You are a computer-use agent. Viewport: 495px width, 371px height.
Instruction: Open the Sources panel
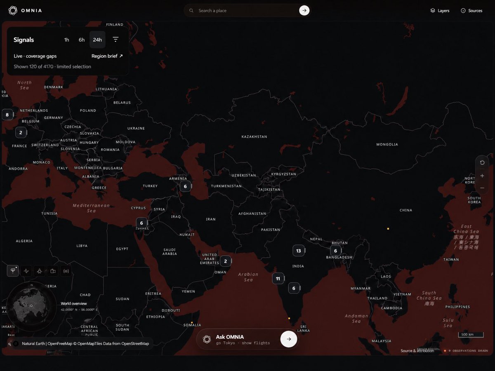471,11
